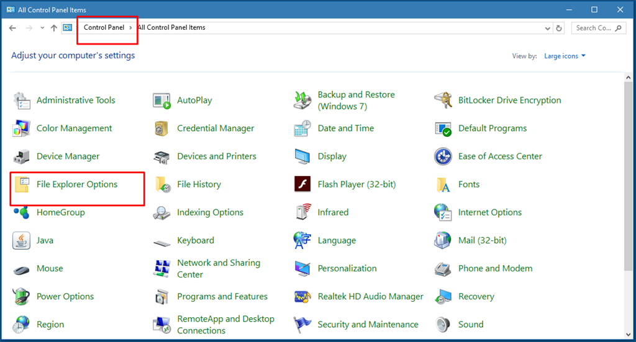This screenshot has height=342, width=636.
Task: Open the Credential Manager icon
Action: pos(162,128)
